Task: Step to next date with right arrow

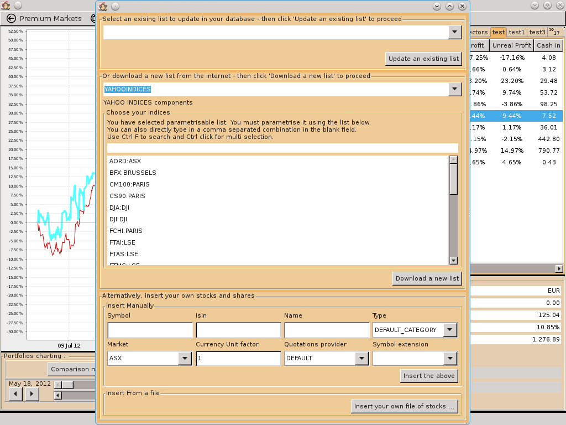Action: (x=32, y=394)
